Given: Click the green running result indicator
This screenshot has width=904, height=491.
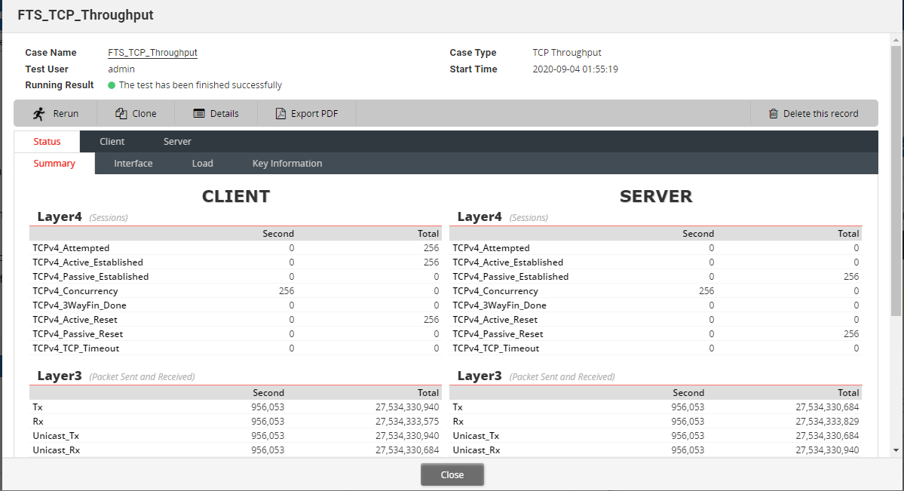Looking at the screenshot, I should tap(110, 85).
